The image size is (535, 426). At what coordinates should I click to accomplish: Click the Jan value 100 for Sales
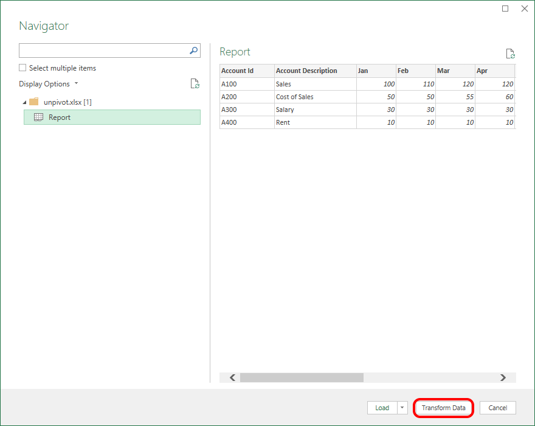(376, 84)
